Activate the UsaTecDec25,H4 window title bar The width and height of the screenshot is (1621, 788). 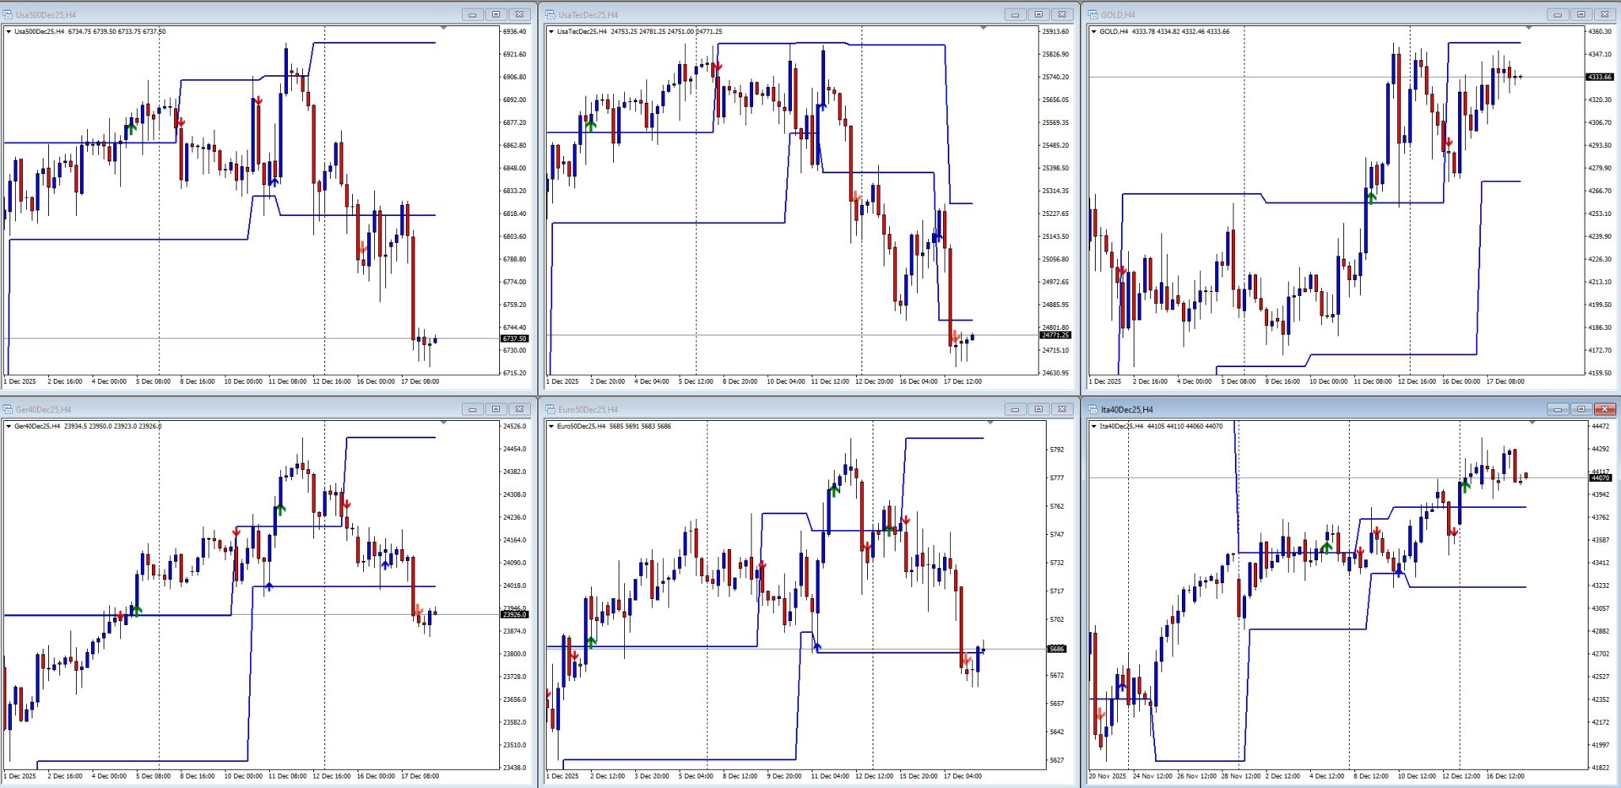coord(760,14)
